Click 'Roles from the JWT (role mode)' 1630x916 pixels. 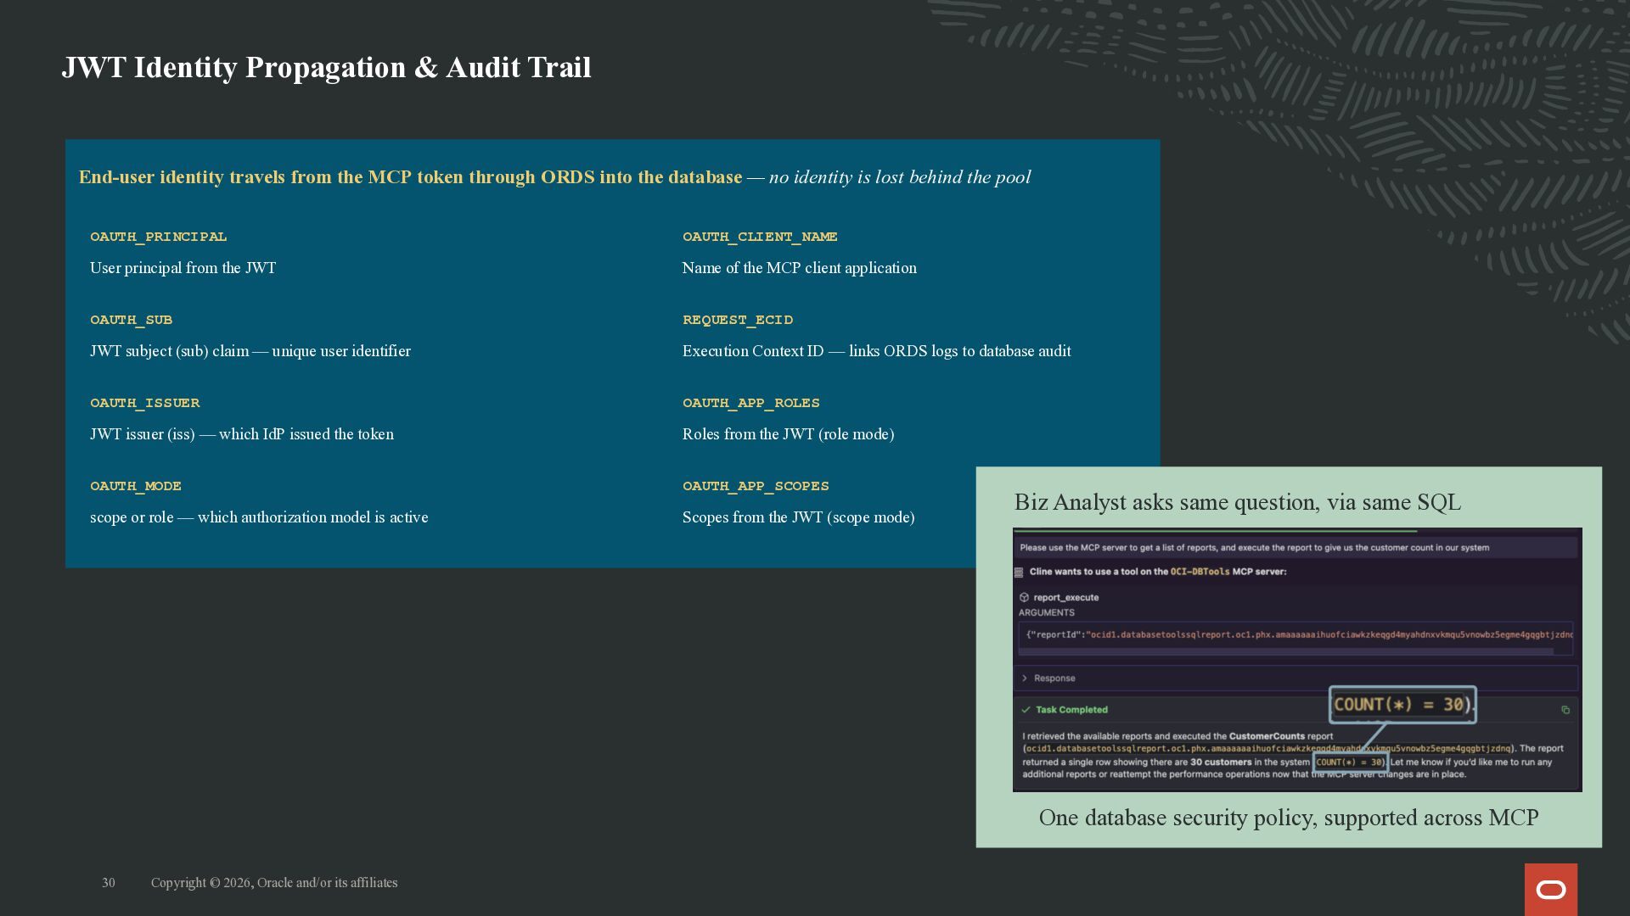(789, 434)
